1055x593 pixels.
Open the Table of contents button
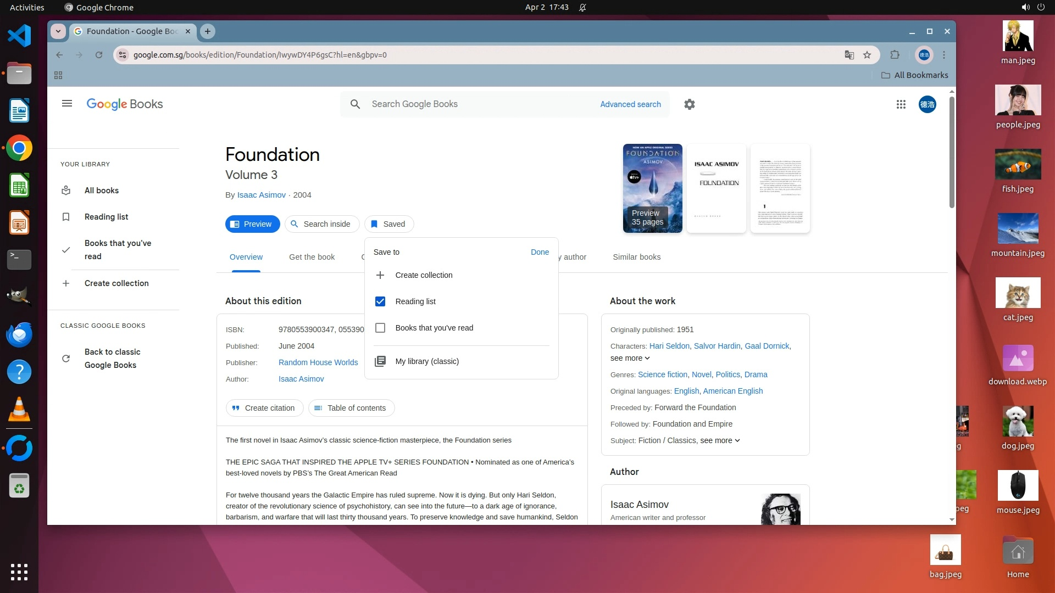(351, 408)
